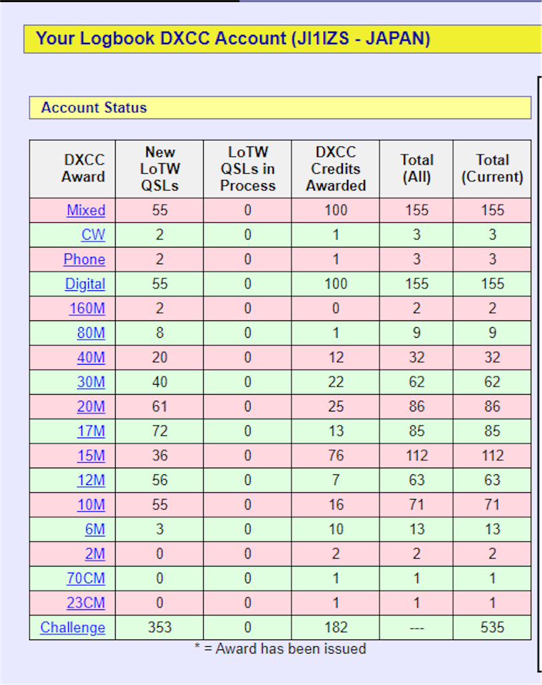542x685 pixels.
Task: Select the 17M row credits awarded value 13
Action: click(335, 431)
